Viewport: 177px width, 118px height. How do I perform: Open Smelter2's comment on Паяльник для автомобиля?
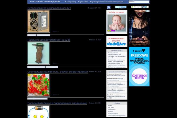coord(116,96)
